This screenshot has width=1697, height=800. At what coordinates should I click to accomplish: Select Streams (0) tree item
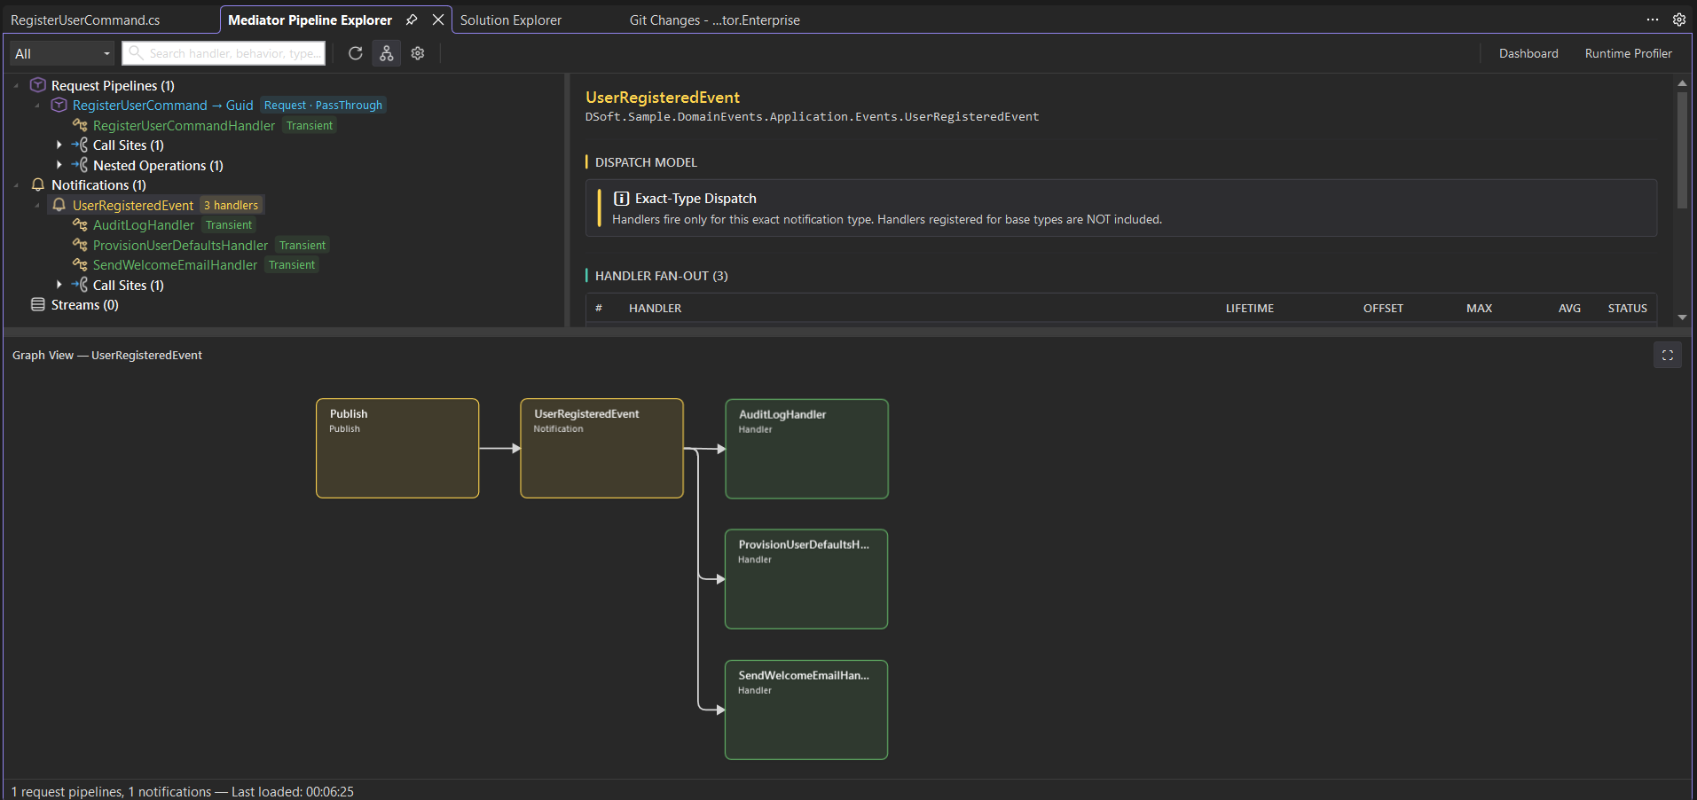pyautogui.click(x=85, y=305)
